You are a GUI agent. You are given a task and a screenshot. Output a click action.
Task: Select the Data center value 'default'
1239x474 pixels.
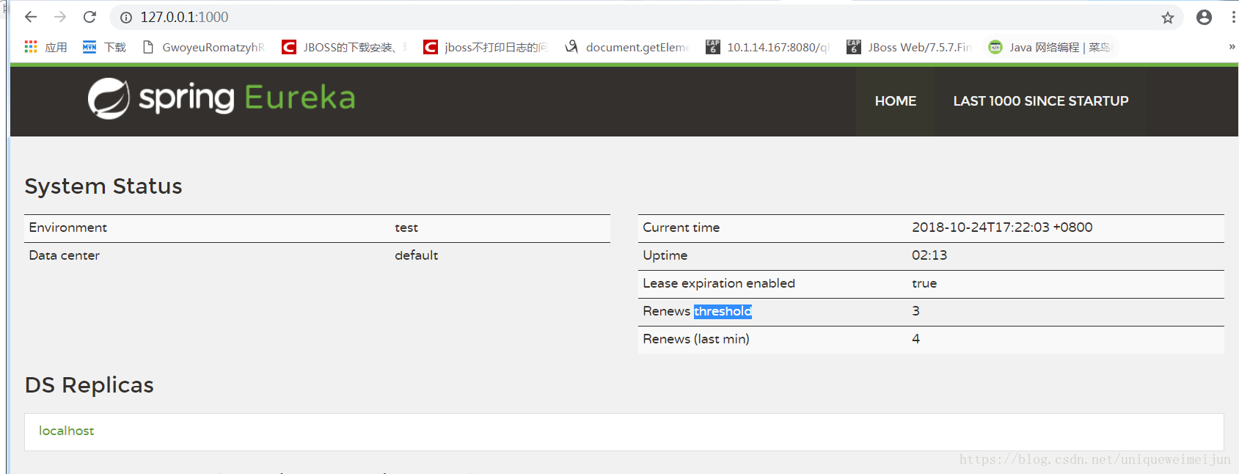pos(416,255)
